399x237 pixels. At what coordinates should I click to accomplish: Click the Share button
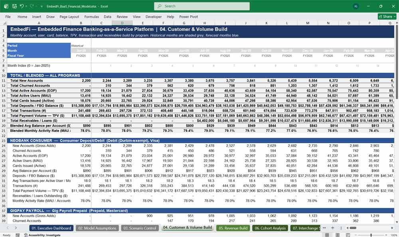click(x=387, y=16)
